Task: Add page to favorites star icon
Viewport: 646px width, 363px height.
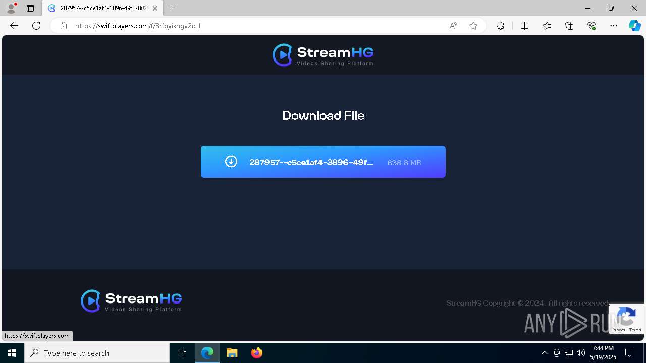Action: point(473,26)
